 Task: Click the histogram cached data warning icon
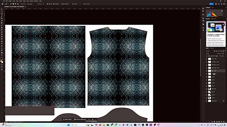222,11
